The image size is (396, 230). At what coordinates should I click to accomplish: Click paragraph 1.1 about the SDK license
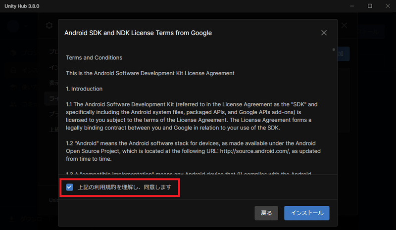point(192,116)
